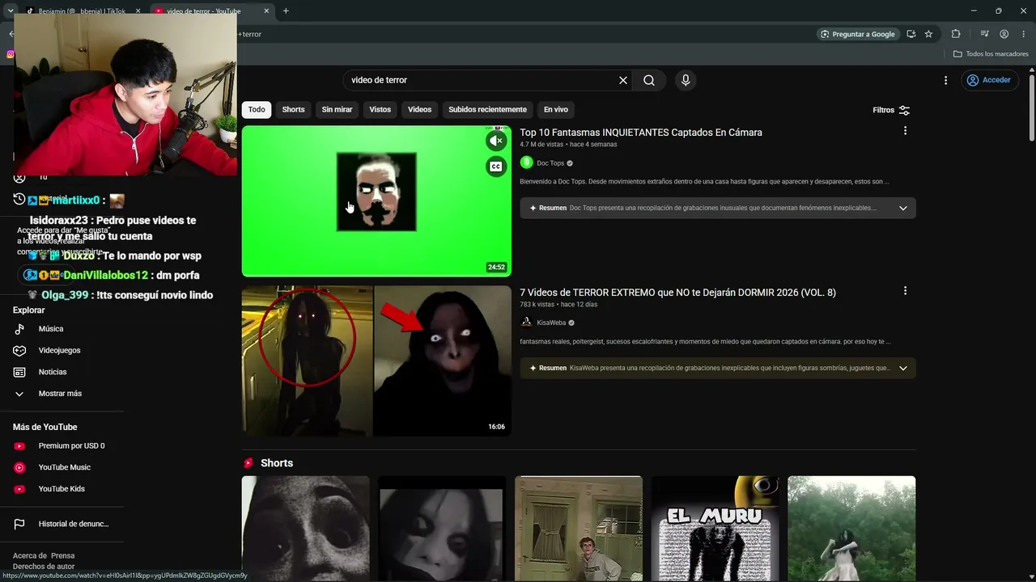
Task: Open Chrome media controls icon
Action: coord(984,34)
